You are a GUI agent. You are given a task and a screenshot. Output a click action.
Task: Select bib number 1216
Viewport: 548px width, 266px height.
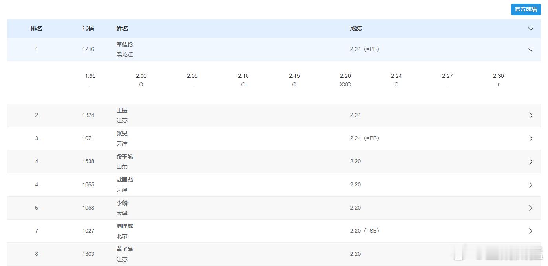(88, 49)
